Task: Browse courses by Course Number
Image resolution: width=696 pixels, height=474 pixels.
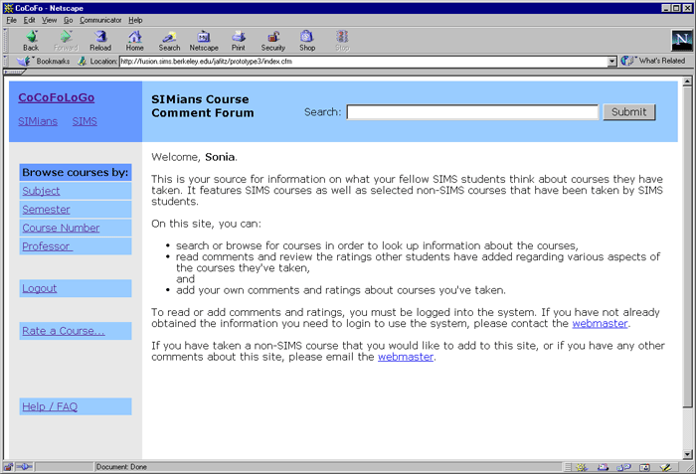Action: [61, 228]
